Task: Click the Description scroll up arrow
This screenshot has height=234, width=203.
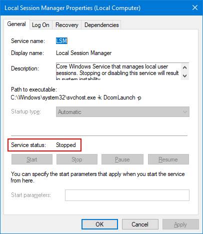Action: tap(185, 67)
